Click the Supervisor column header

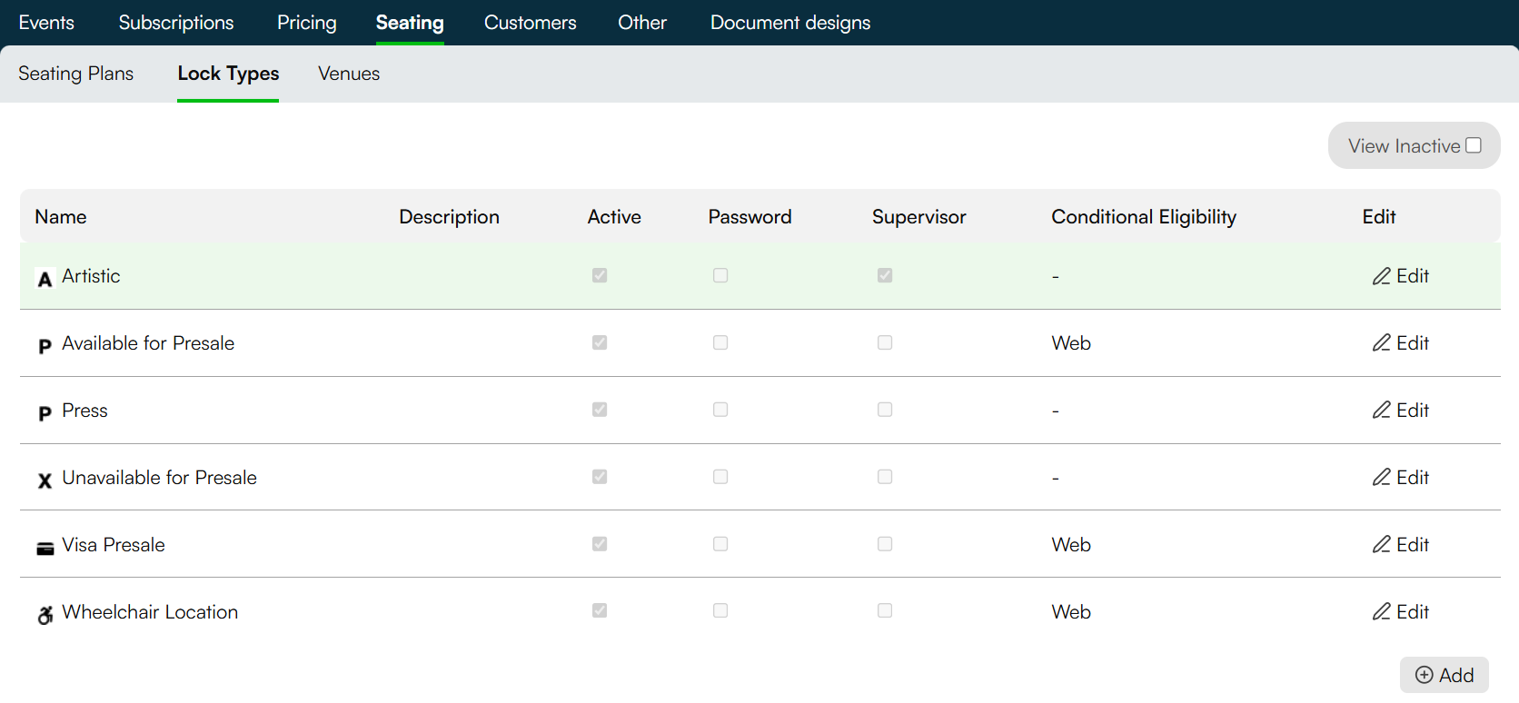click(919, 217)
